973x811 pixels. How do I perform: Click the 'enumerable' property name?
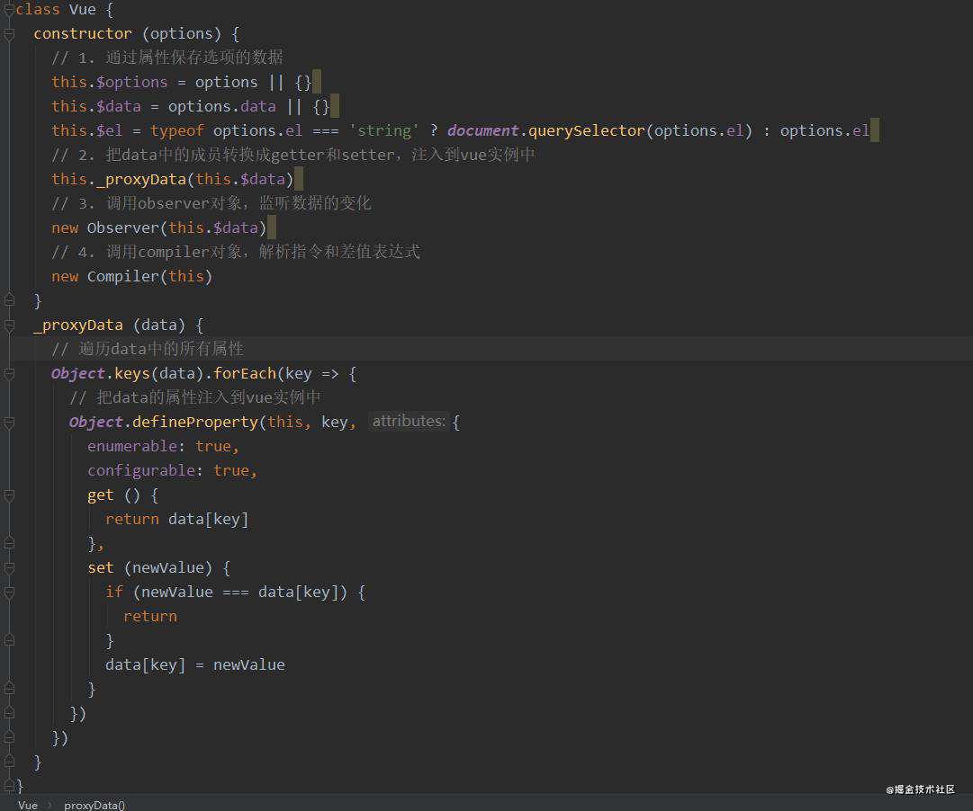pos(132,447)
